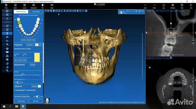Collapse the Objects panel chevron

[143, 11]
